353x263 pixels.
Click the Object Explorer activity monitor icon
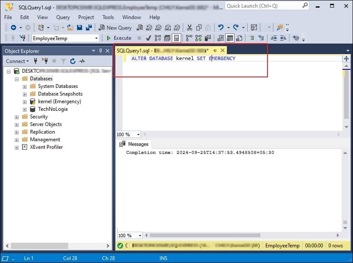(x=82, y=61)
